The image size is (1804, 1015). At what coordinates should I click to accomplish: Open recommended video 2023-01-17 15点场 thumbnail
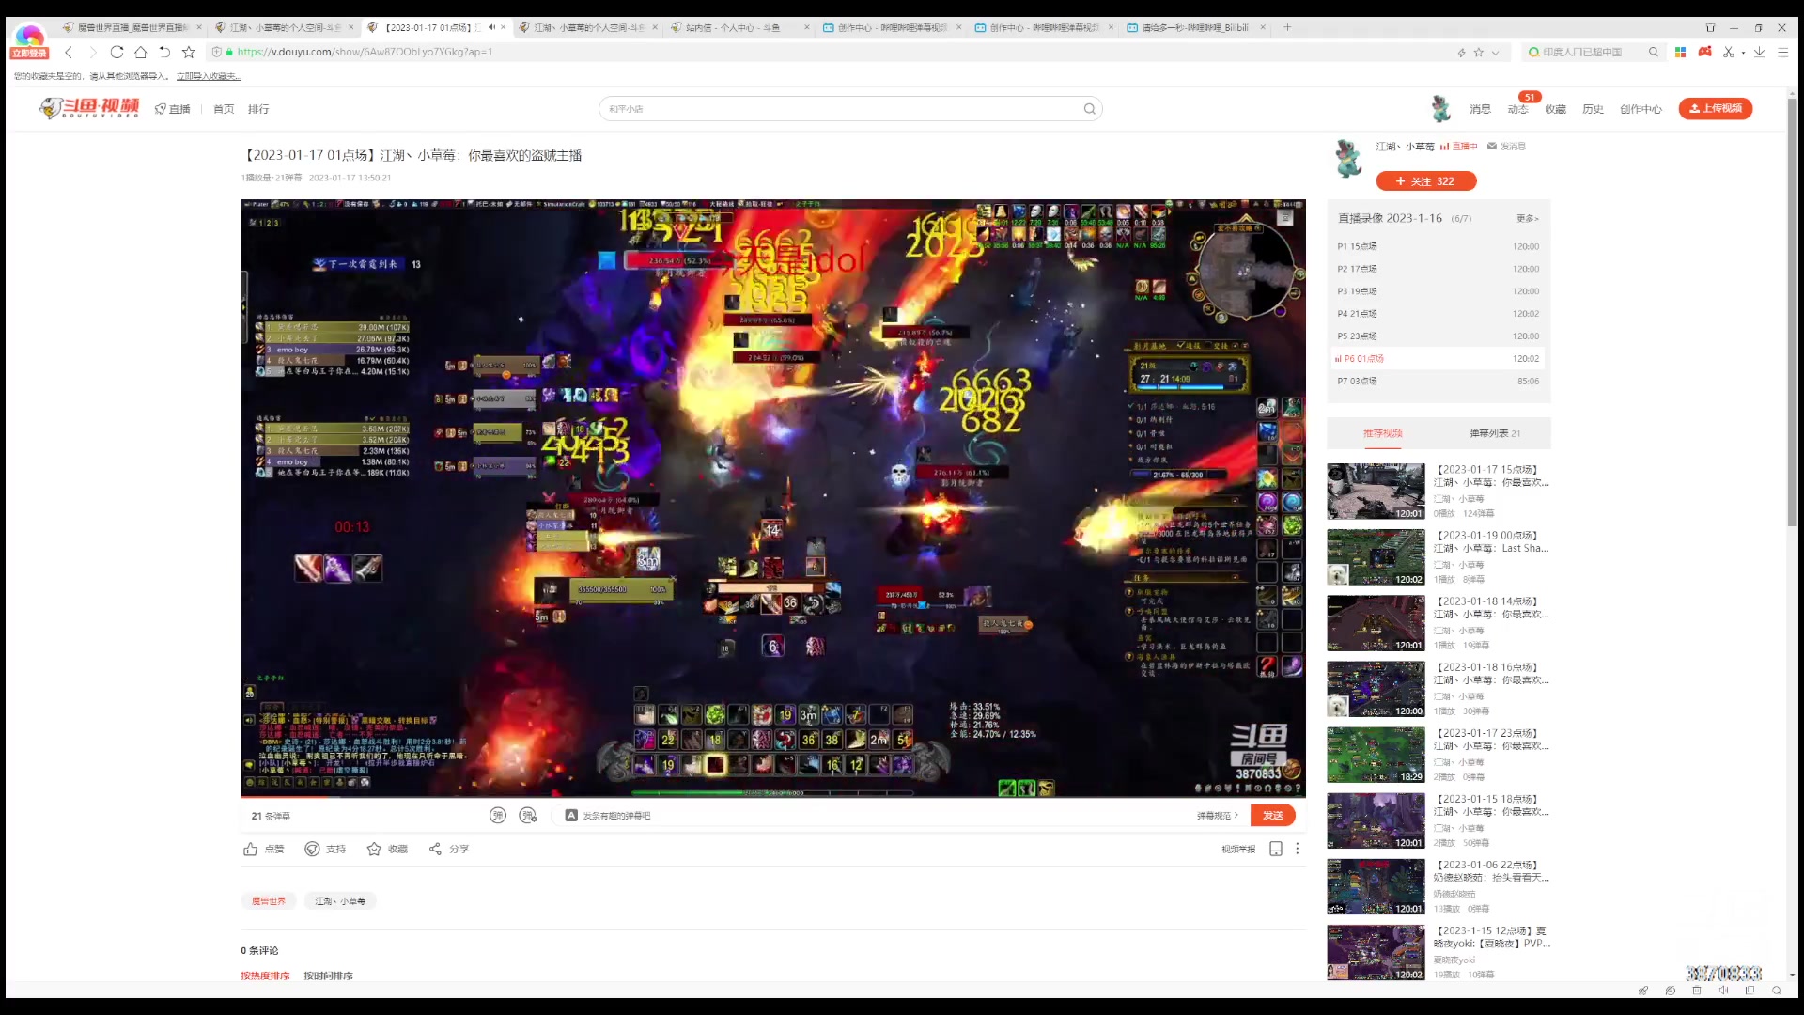click(1376, 492)
